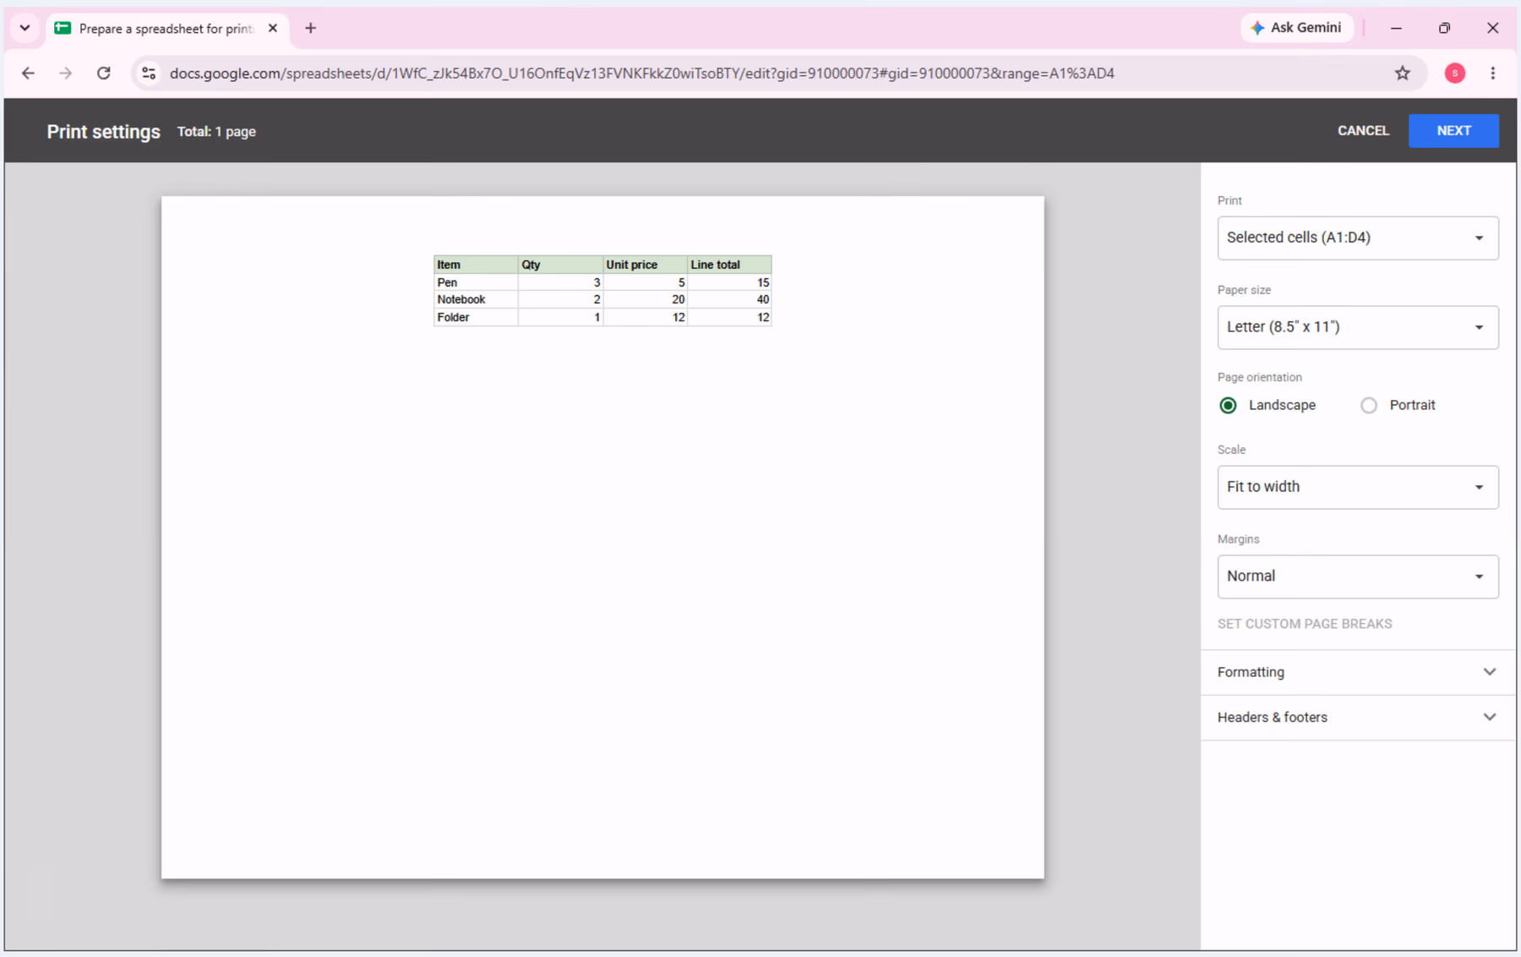
Task: Cancel print settings
Action: click(1363, 131)
